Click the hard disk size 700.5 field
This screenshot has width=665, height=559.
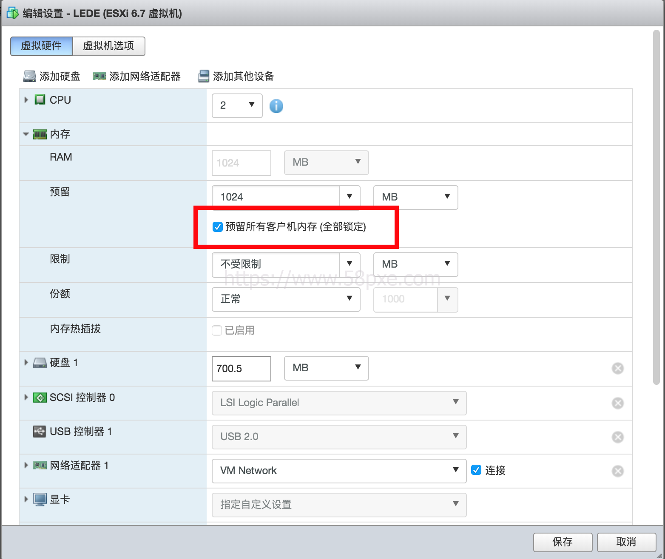pyautogui.click(x=242, y=369)
